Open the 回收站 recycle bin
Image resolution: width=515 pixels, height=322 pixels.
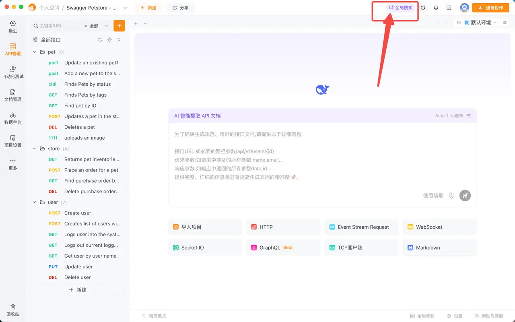point(13,310)
